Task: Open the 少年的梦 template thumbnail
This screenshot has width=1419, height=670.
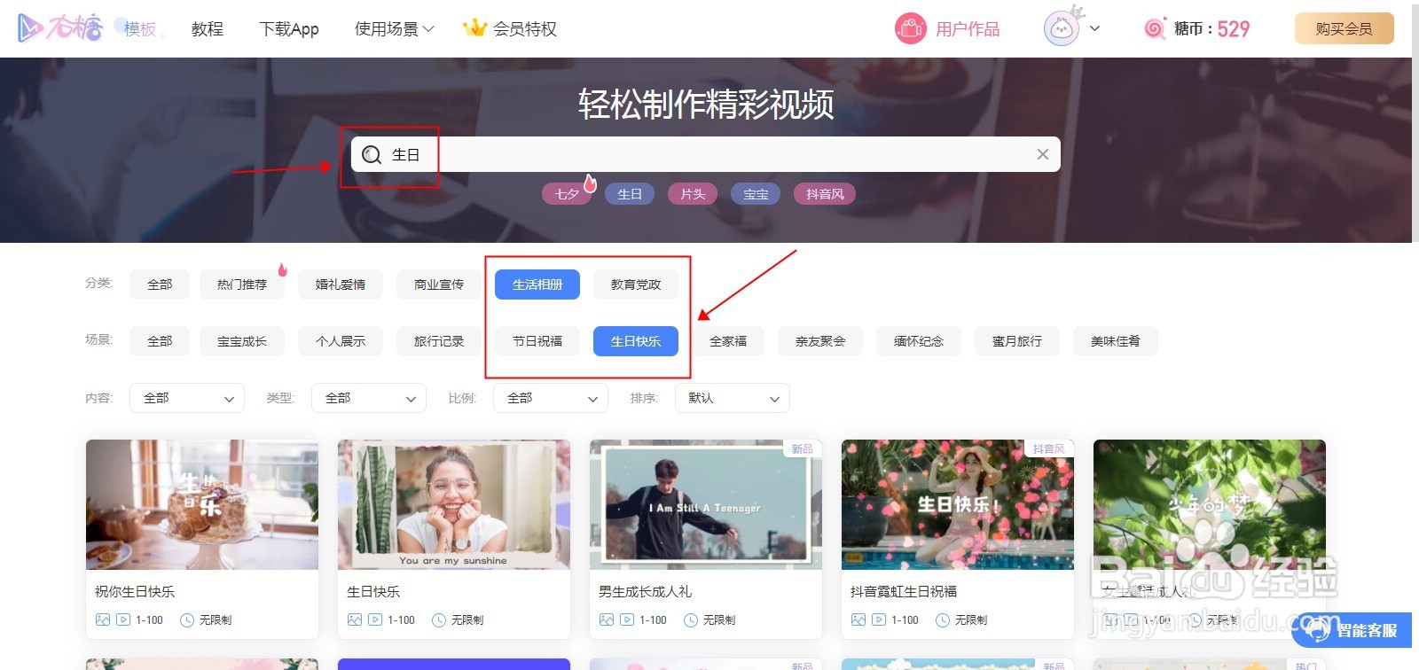Action: point(1210,504)
